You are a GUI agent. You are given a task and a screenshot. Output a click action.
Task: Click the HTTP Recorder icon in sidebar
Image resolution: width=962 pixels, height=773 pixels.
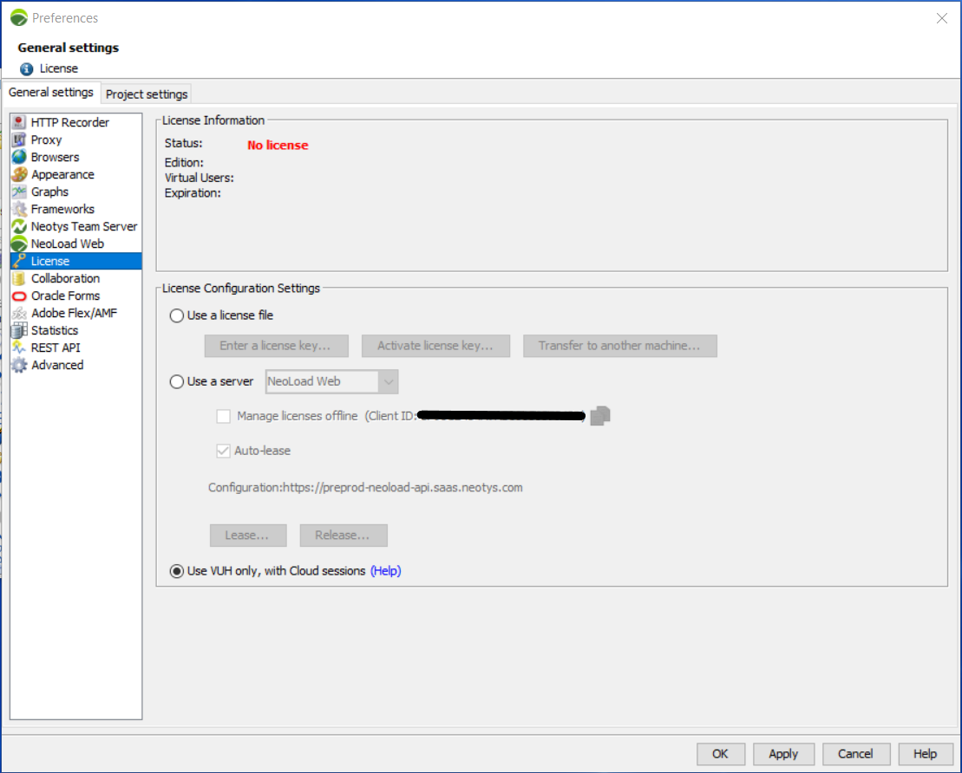click(19, 122)
